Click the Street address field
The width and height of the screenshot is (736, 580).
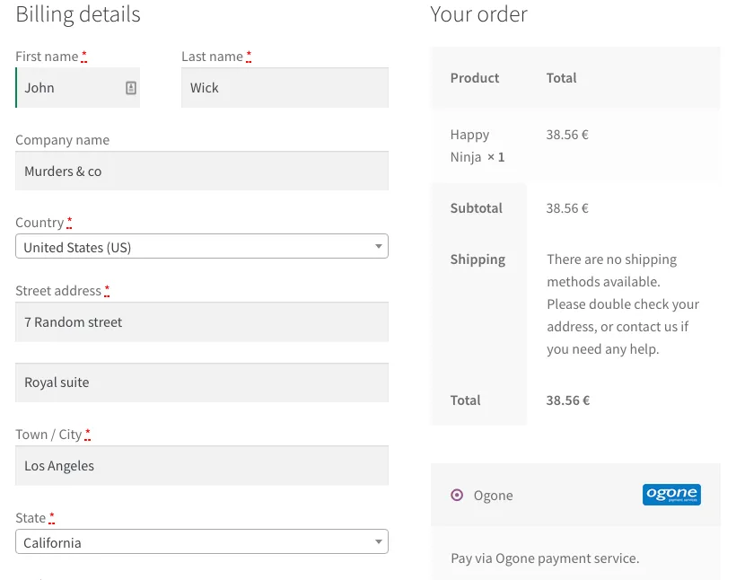202,322
